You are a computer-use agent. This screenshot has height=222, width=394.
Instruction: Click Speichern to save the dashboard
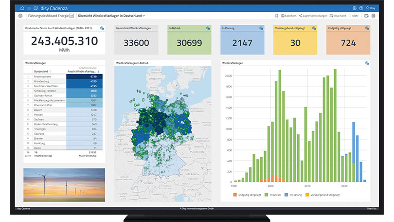tap(289, 16)
